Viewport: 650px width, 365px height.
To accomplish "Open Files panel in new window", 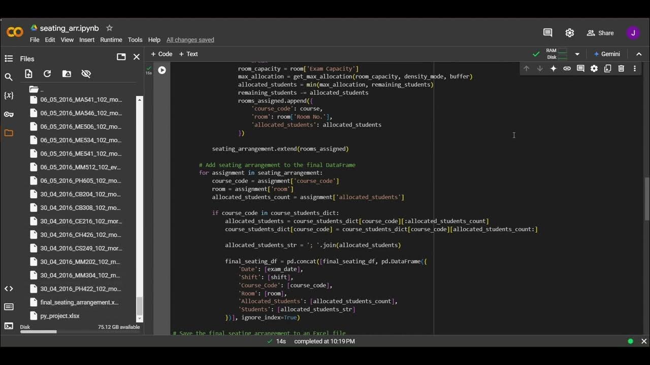I will coord(121,57).
